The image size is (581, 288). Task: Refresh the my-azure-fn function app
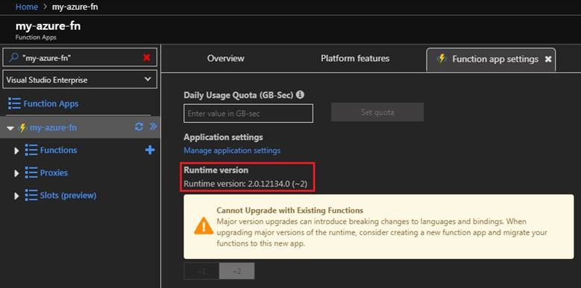click(x=139, y=127)
